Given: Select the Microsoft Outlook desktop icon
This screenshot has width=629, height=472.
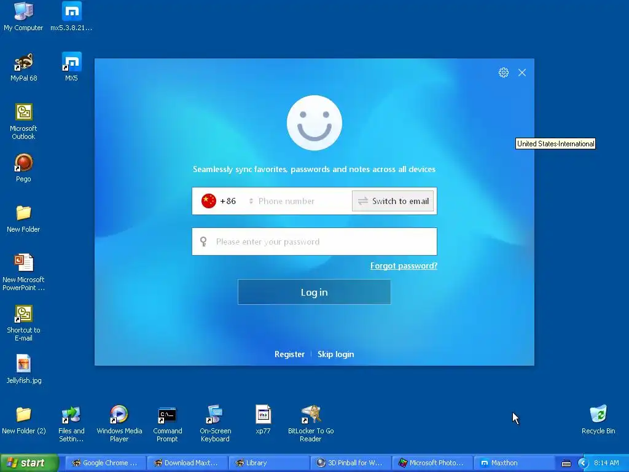Looking at the screenshot, I should pos(23,122).
